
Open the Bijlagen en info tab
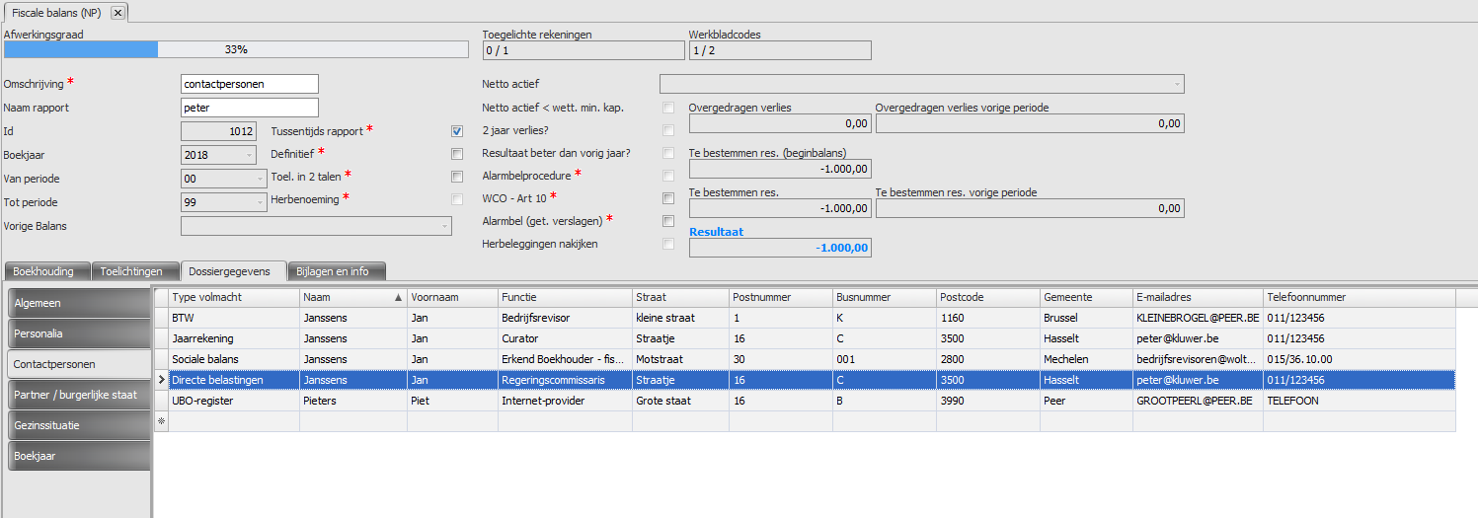click(337, 271)
